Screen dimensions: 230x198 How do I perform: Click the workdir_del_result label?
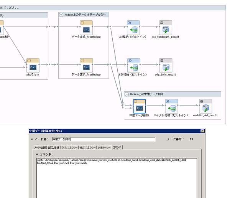point(205,115)
